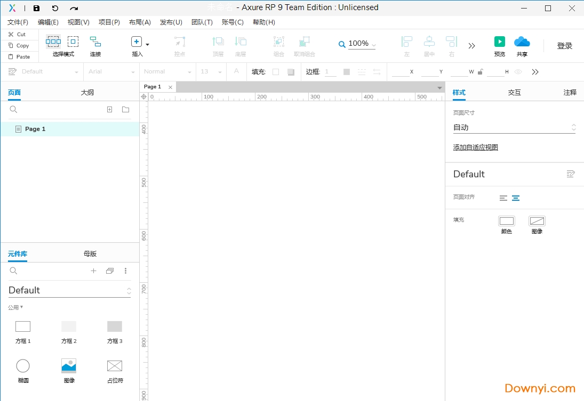Choose 图像 fill for the page
This screenshot has width=584, height=401.
(537, 221)
